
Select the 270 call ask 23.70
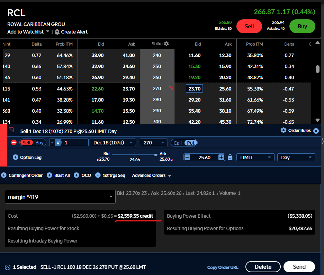coord(129,89)
